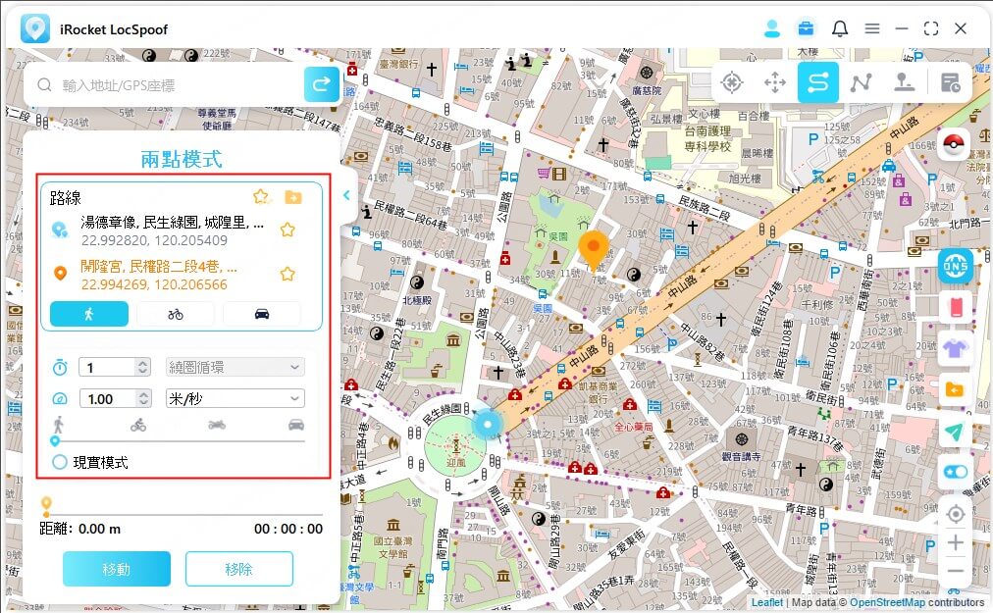Select bicycle travel mode
Viewport: 993px width, 613px height.
176,314
